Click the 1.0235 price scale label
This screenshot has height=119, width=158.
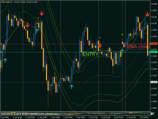154,10
